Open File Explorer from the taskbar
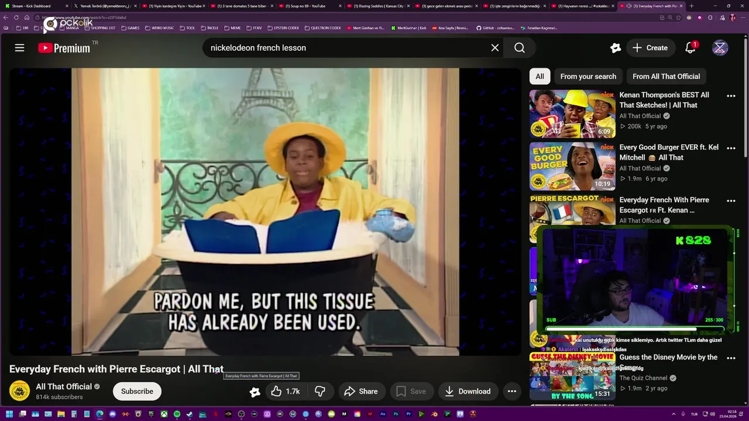This screenshot has height=421, width=749. (x=61, y=415)
